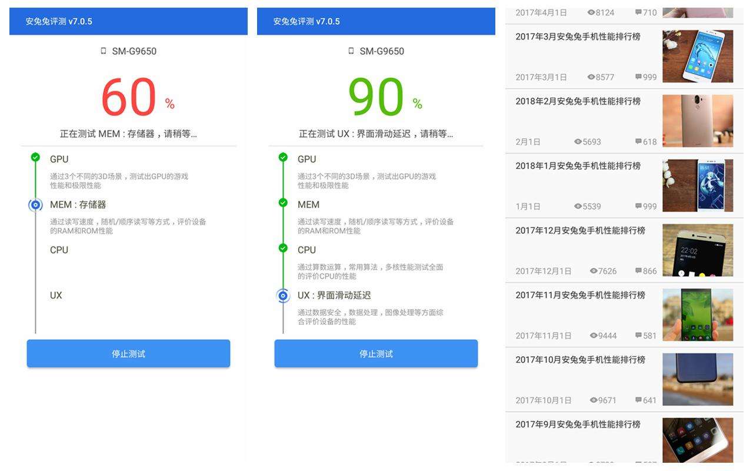Screen dimensions: 753x471
Task: Select CPU step label in 60% panel
Action: click(x=59, y=250)
